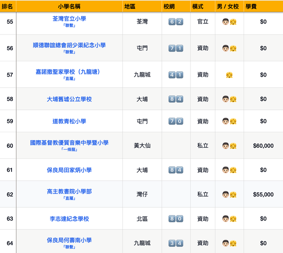Open 國際基督教優質音樂中學暨小學 link
Screen dimensions: 283x253
click(x=69, y=143)
